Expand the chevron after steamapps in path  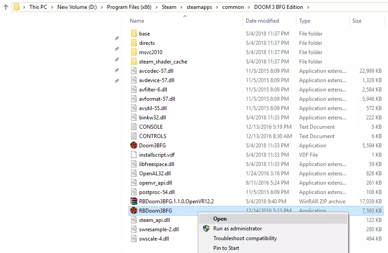click(217, 7)
